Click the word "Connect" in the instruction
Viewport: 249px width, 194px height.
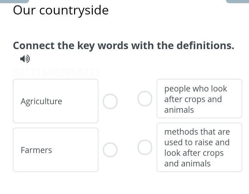coord(34,46)
